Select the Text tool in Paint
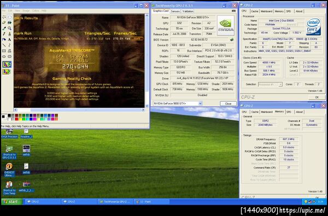The width and height of the screenshot is (328, 216). pyautogui.click(x=10, y=39)
